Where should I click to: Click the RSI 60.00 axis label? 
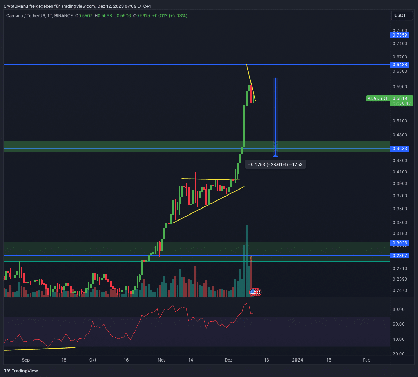tap(399, 324)
